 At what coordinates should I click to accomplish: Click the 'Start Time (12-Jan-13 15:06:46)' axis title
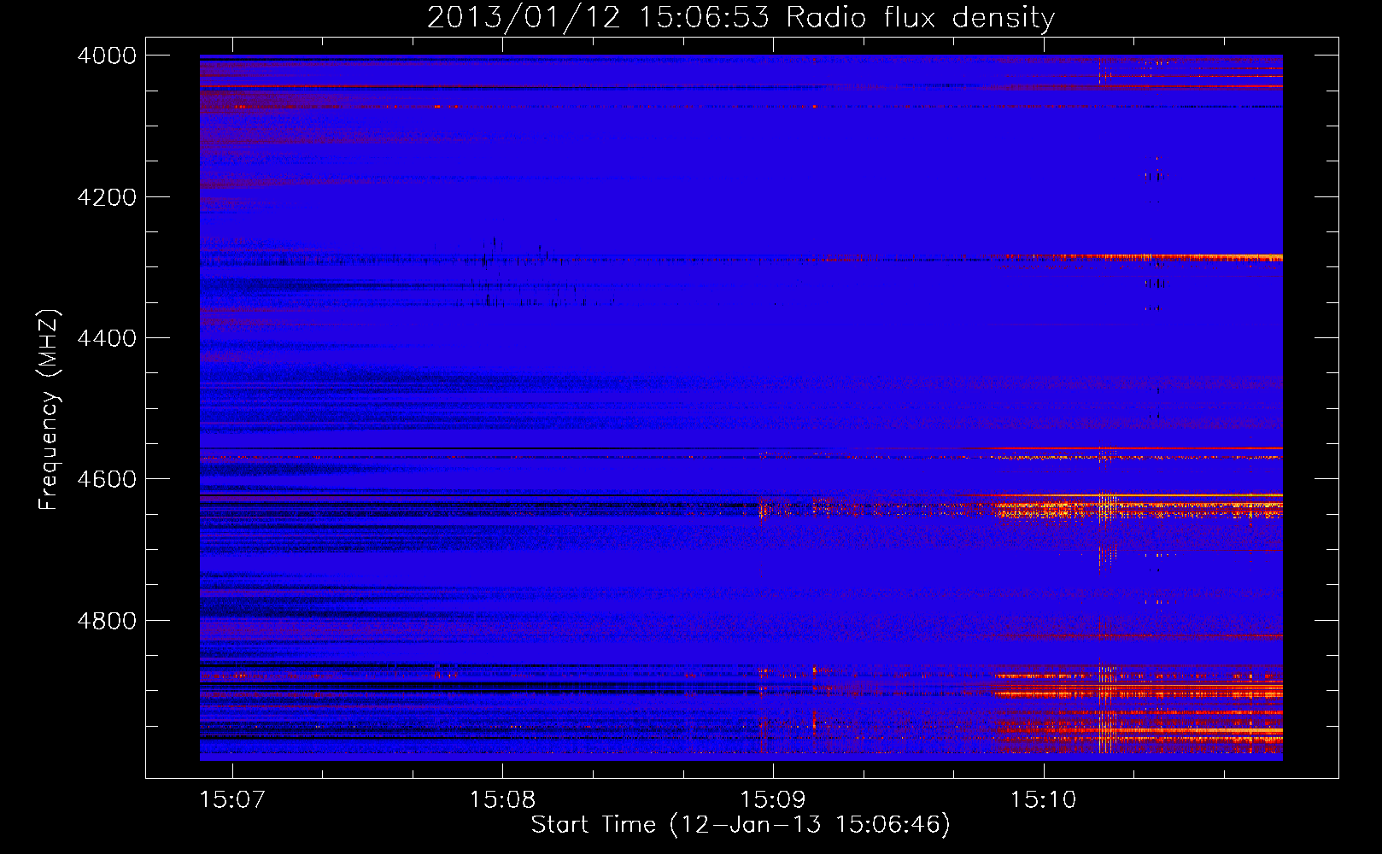741,825
